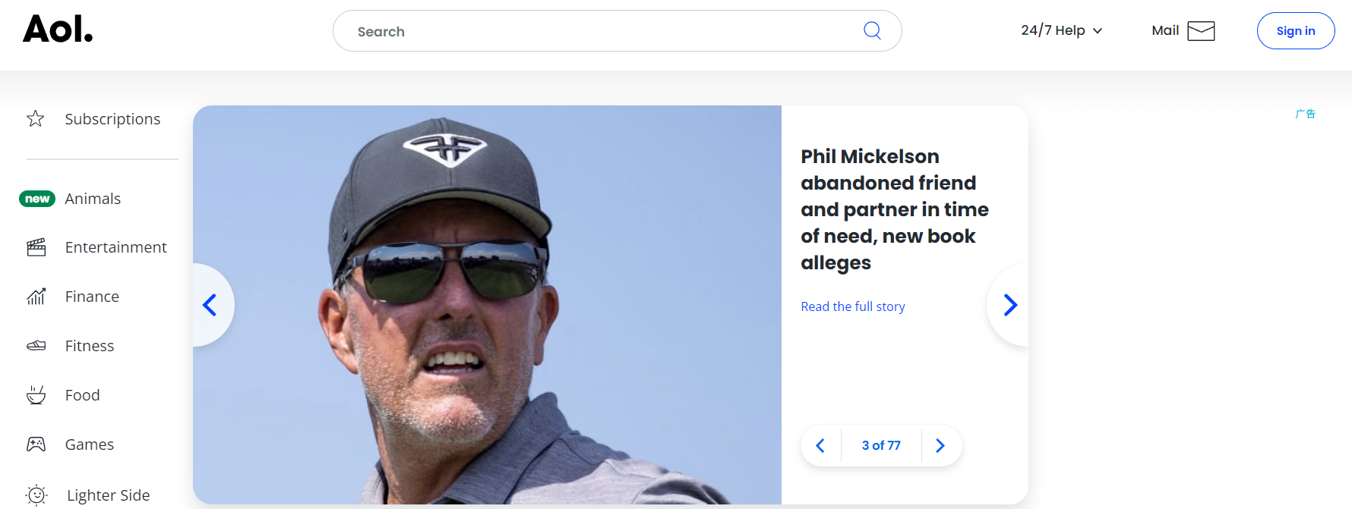This screenshot has width=1352, height=509.
Task: Expand the 24/7 Help dropdown
Action: [x=1061, y=30]
